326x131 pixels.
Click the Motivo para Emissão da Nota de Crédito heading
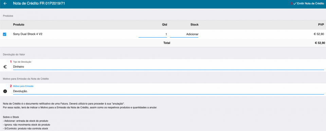(26, 79)
